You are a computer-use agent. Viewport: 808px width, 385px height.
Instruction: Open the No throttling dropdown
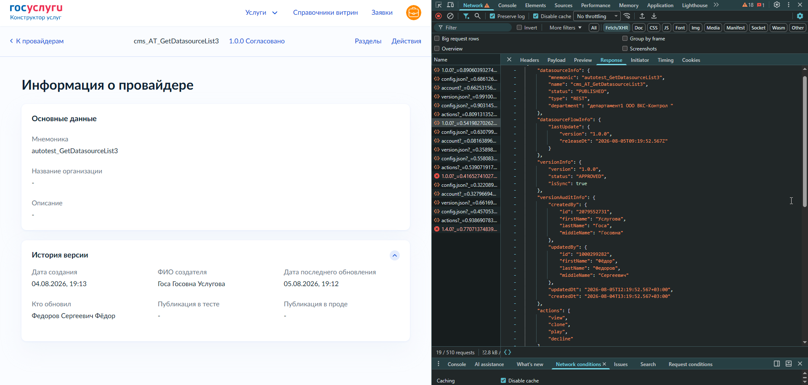click(x=597, y=16)
